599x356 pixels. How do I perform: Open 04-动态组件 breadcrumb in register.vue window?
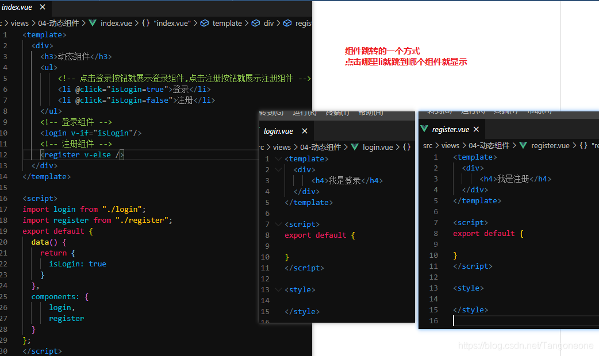pyautogui.click(x=489, y=145)
